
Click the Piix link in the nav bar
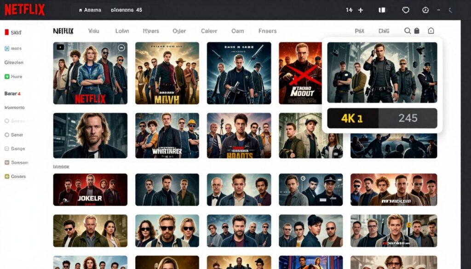coord(360,31)
